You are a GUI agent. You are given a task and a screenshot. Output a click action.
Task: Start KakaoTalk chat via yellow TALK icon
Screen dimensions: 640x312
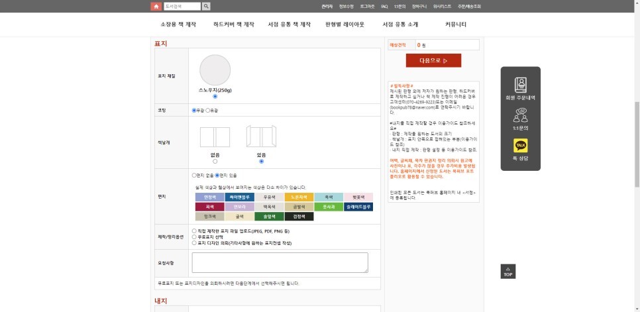pos(520,146)
